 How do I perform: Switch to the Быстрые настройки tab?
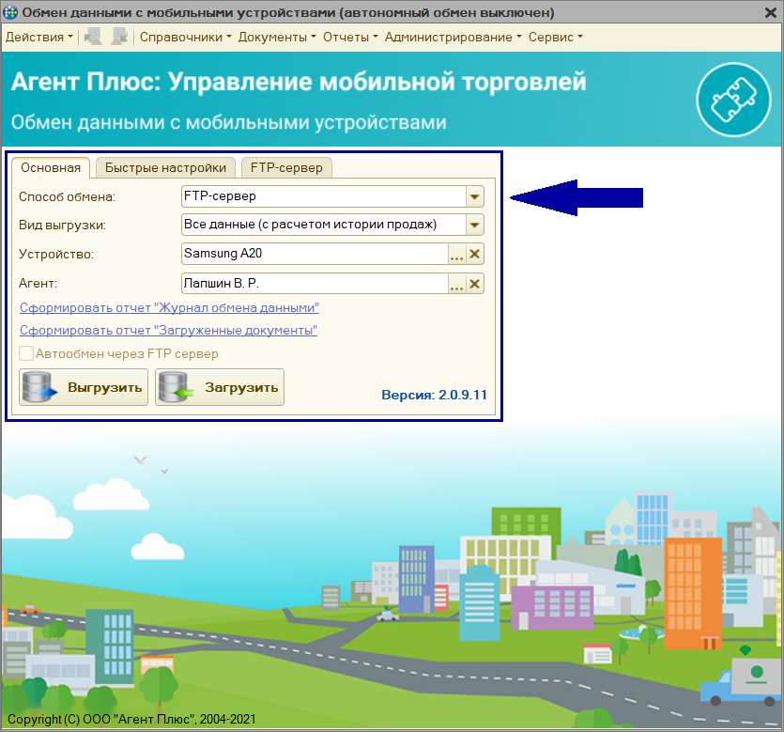tap(165, 167)
